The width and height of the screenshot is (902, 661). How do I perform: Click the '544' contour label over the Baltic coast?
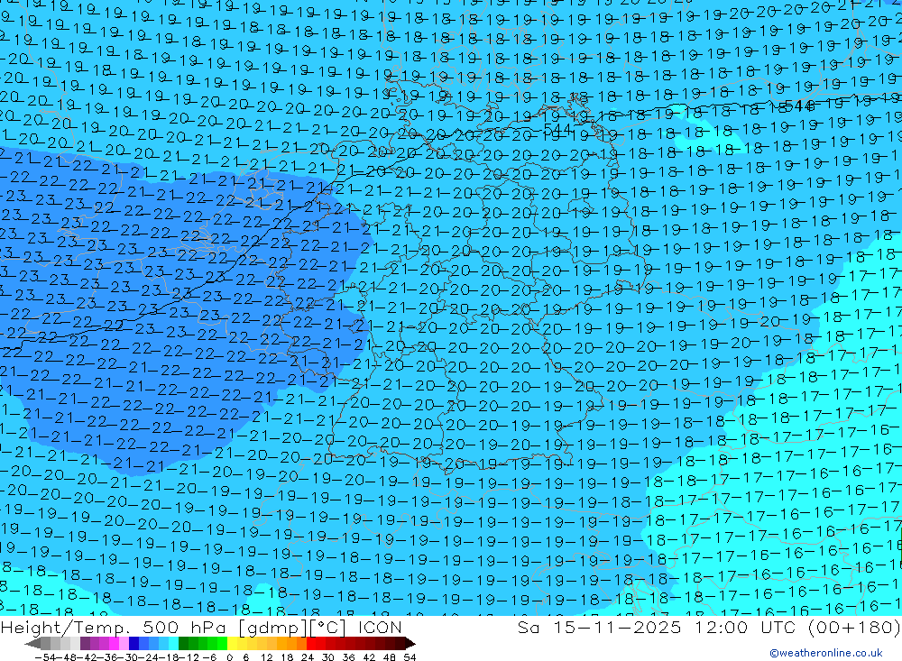click(557, 129)
